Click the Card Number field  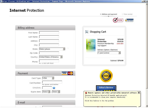coord(52,82)
